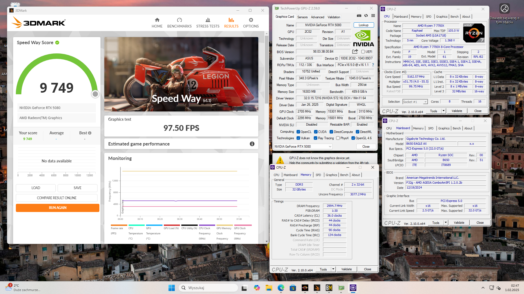Open 3DMark BENCHMARKS section
The width and height of the screenshot is (524, 294).
click(x=179, y=23)
